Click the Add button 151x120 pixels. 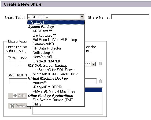17,96
